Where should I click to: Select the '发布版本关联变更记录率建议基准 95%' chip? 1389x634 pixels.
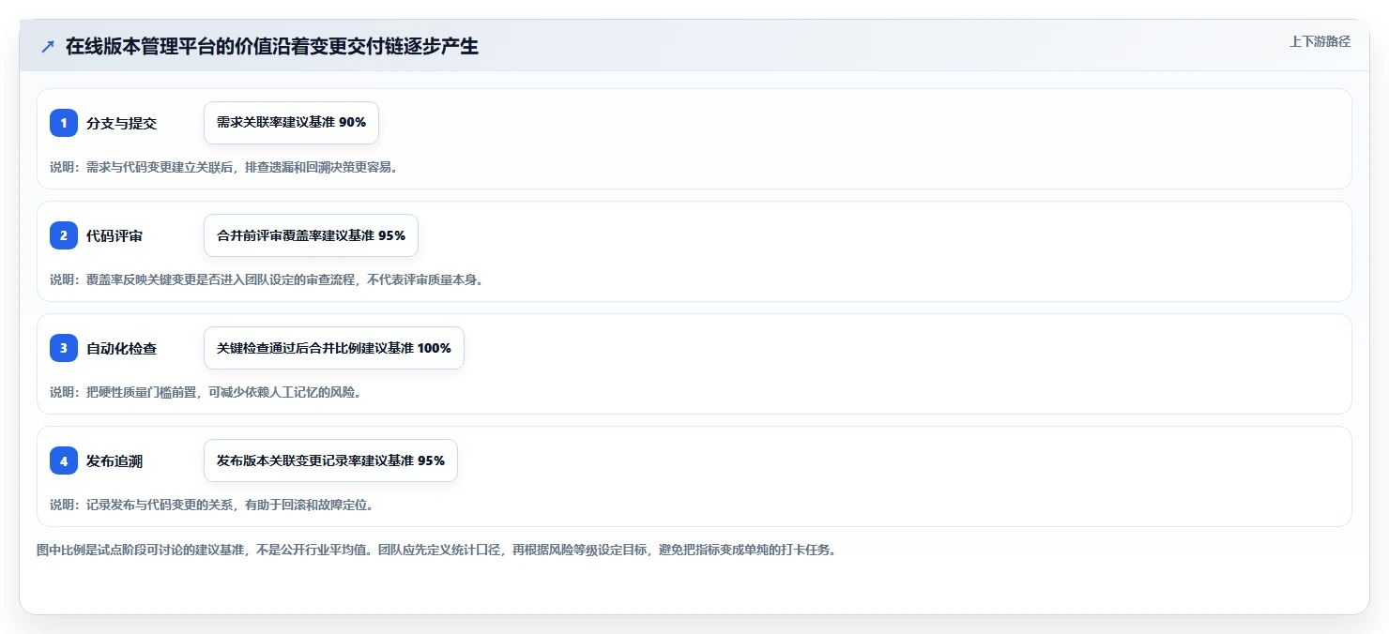330,460
